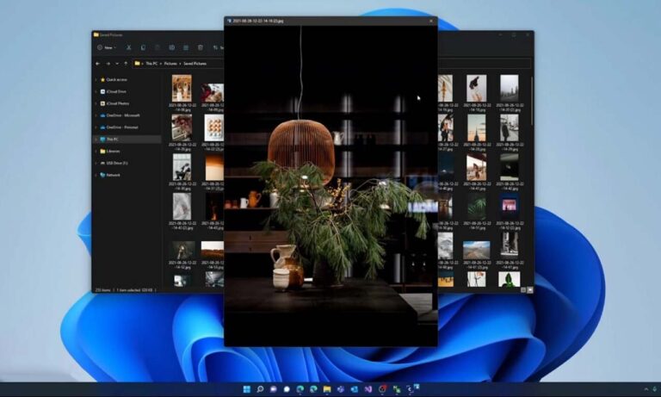Viewport: 661px width, 397px height.
Task: Select the first photo thumbnail in File Explorer
Action: pos(182,88)
